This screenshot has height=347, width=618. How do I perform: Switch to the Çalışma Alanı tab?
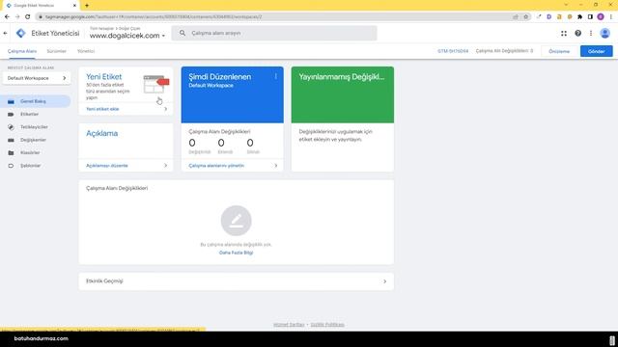point(22,51)
